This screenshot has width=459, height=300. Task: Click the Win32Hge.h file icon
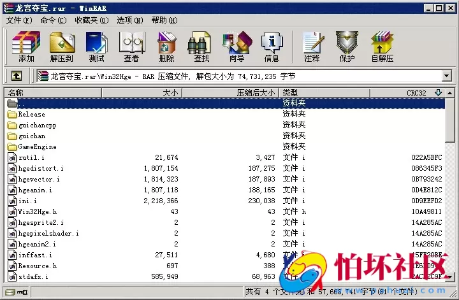12,211
